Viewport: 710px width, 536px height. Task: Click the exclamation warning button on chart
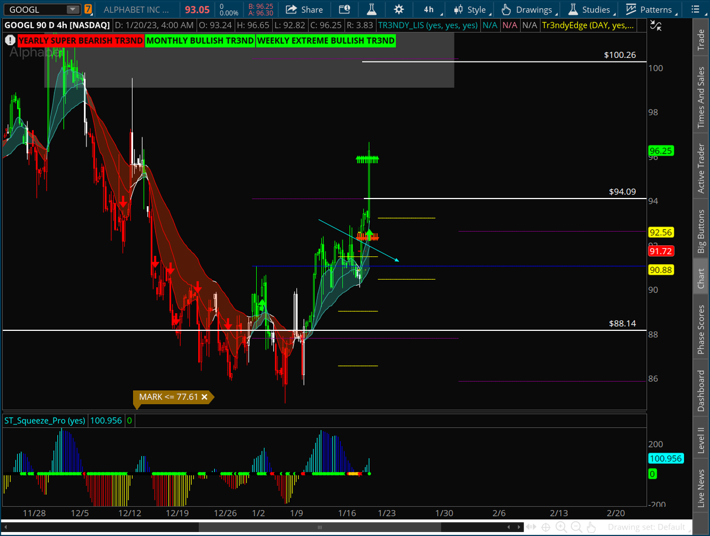(x=10, y=40)
